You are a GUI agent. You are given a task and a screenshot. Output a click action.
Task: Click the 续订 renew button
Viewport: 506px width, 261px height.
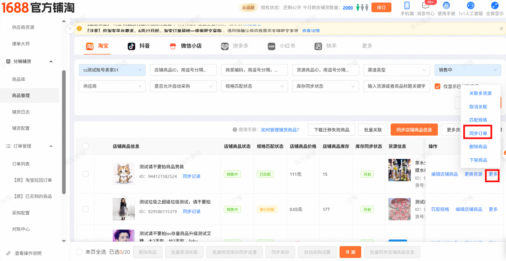click(x=381, y=8)
